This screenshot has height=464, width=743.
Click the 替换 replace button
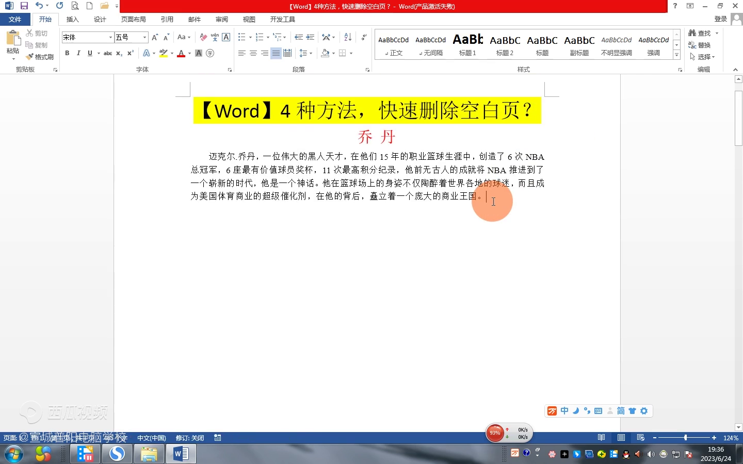point(700,45)
